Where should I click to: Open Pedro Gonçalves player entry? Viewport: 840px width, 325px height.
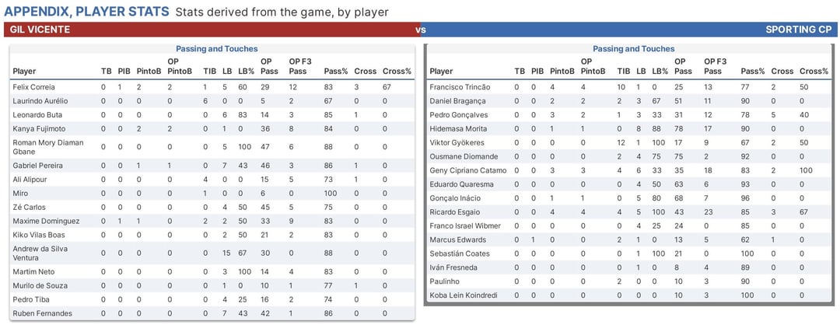click(458, 115)
